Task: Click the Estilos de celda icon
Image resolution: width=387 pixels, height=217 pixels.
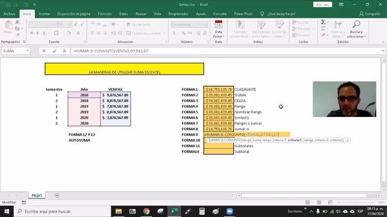Action: click(x=279, y=25)
